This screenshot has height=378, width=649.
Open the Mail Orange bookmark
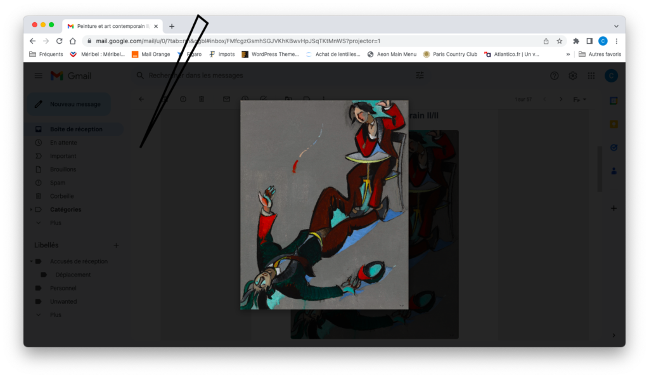point(151,55)
